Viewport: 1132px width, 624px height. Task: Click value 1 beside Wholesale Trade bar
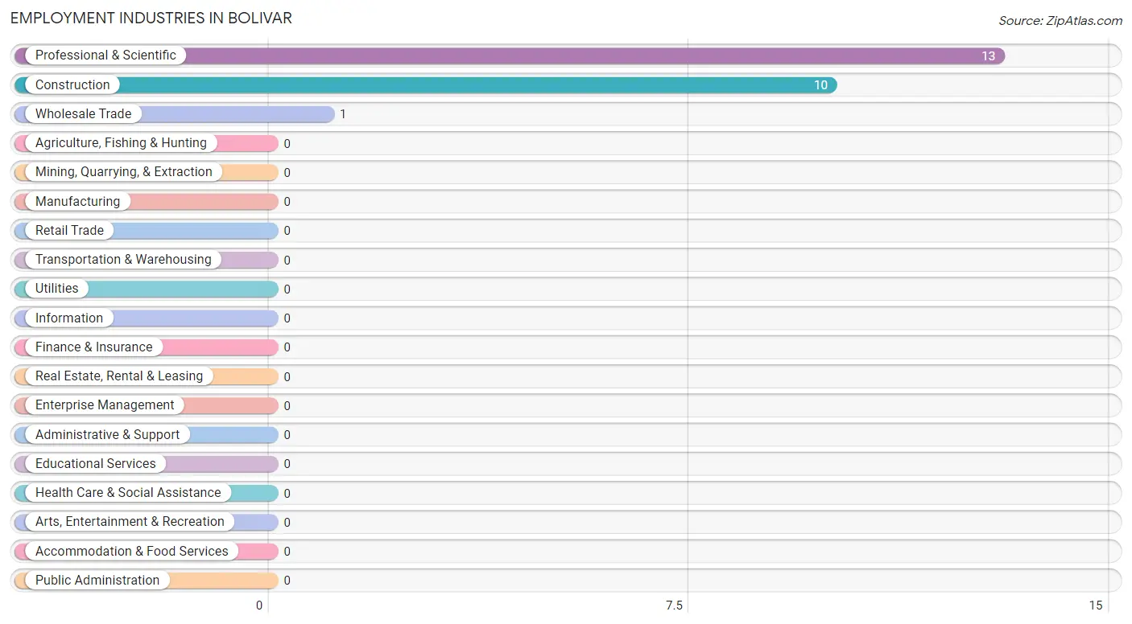click(343, 114)
